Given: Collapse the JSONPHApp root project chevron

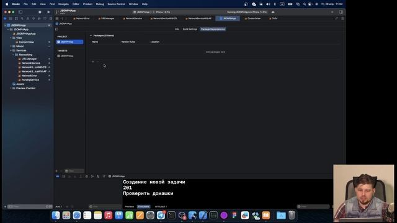Looking at the screenshot, I should point(6,25).
